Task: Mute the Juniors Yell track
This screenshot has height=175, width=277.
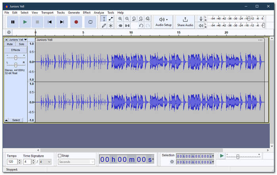Action: coord(10,44)
